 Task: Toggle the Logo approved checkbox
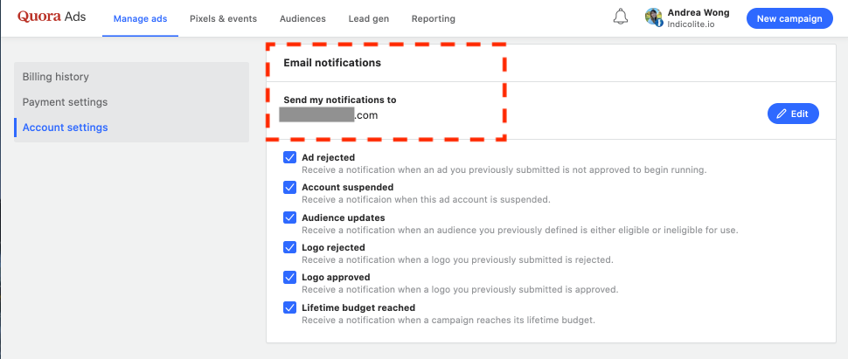point(290,278)
